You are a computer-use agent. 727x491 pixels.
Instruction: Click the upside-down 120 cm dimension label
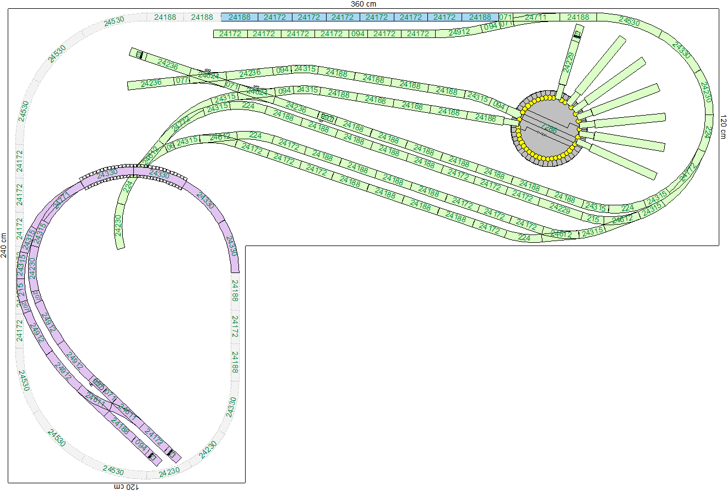click(126, 487)
